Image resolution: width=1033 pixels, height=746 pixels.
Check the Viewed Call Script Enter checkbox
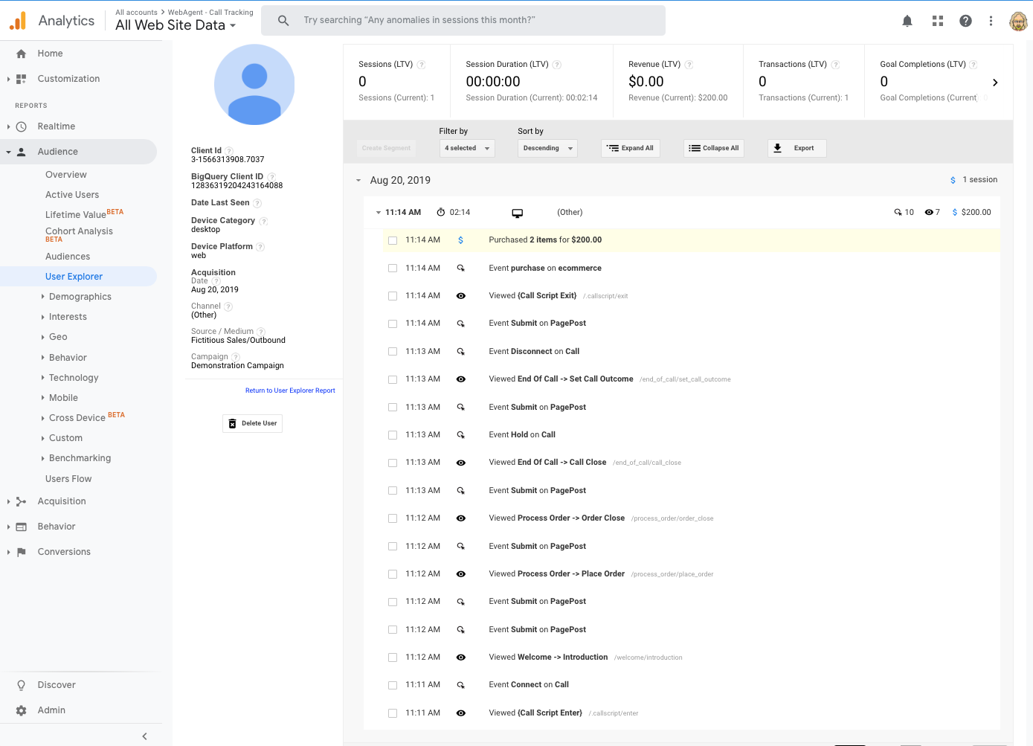coord(393,713)
